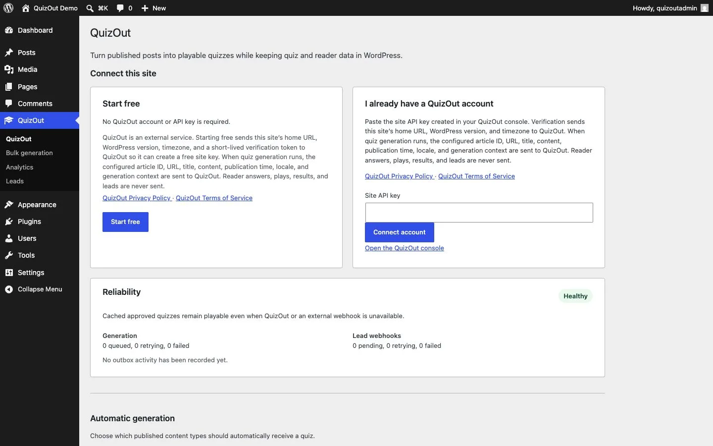Open Terms of Service link in Start free card
Image resolution: width=713 pixels, height=446 pixels.
pyautogui.click(x=214, y=198)
